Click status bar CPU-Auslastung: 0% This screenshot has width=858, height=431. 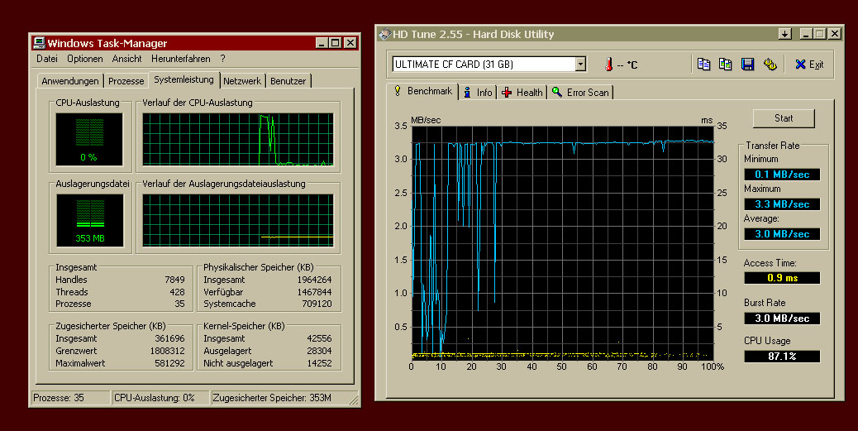point(155,398)
